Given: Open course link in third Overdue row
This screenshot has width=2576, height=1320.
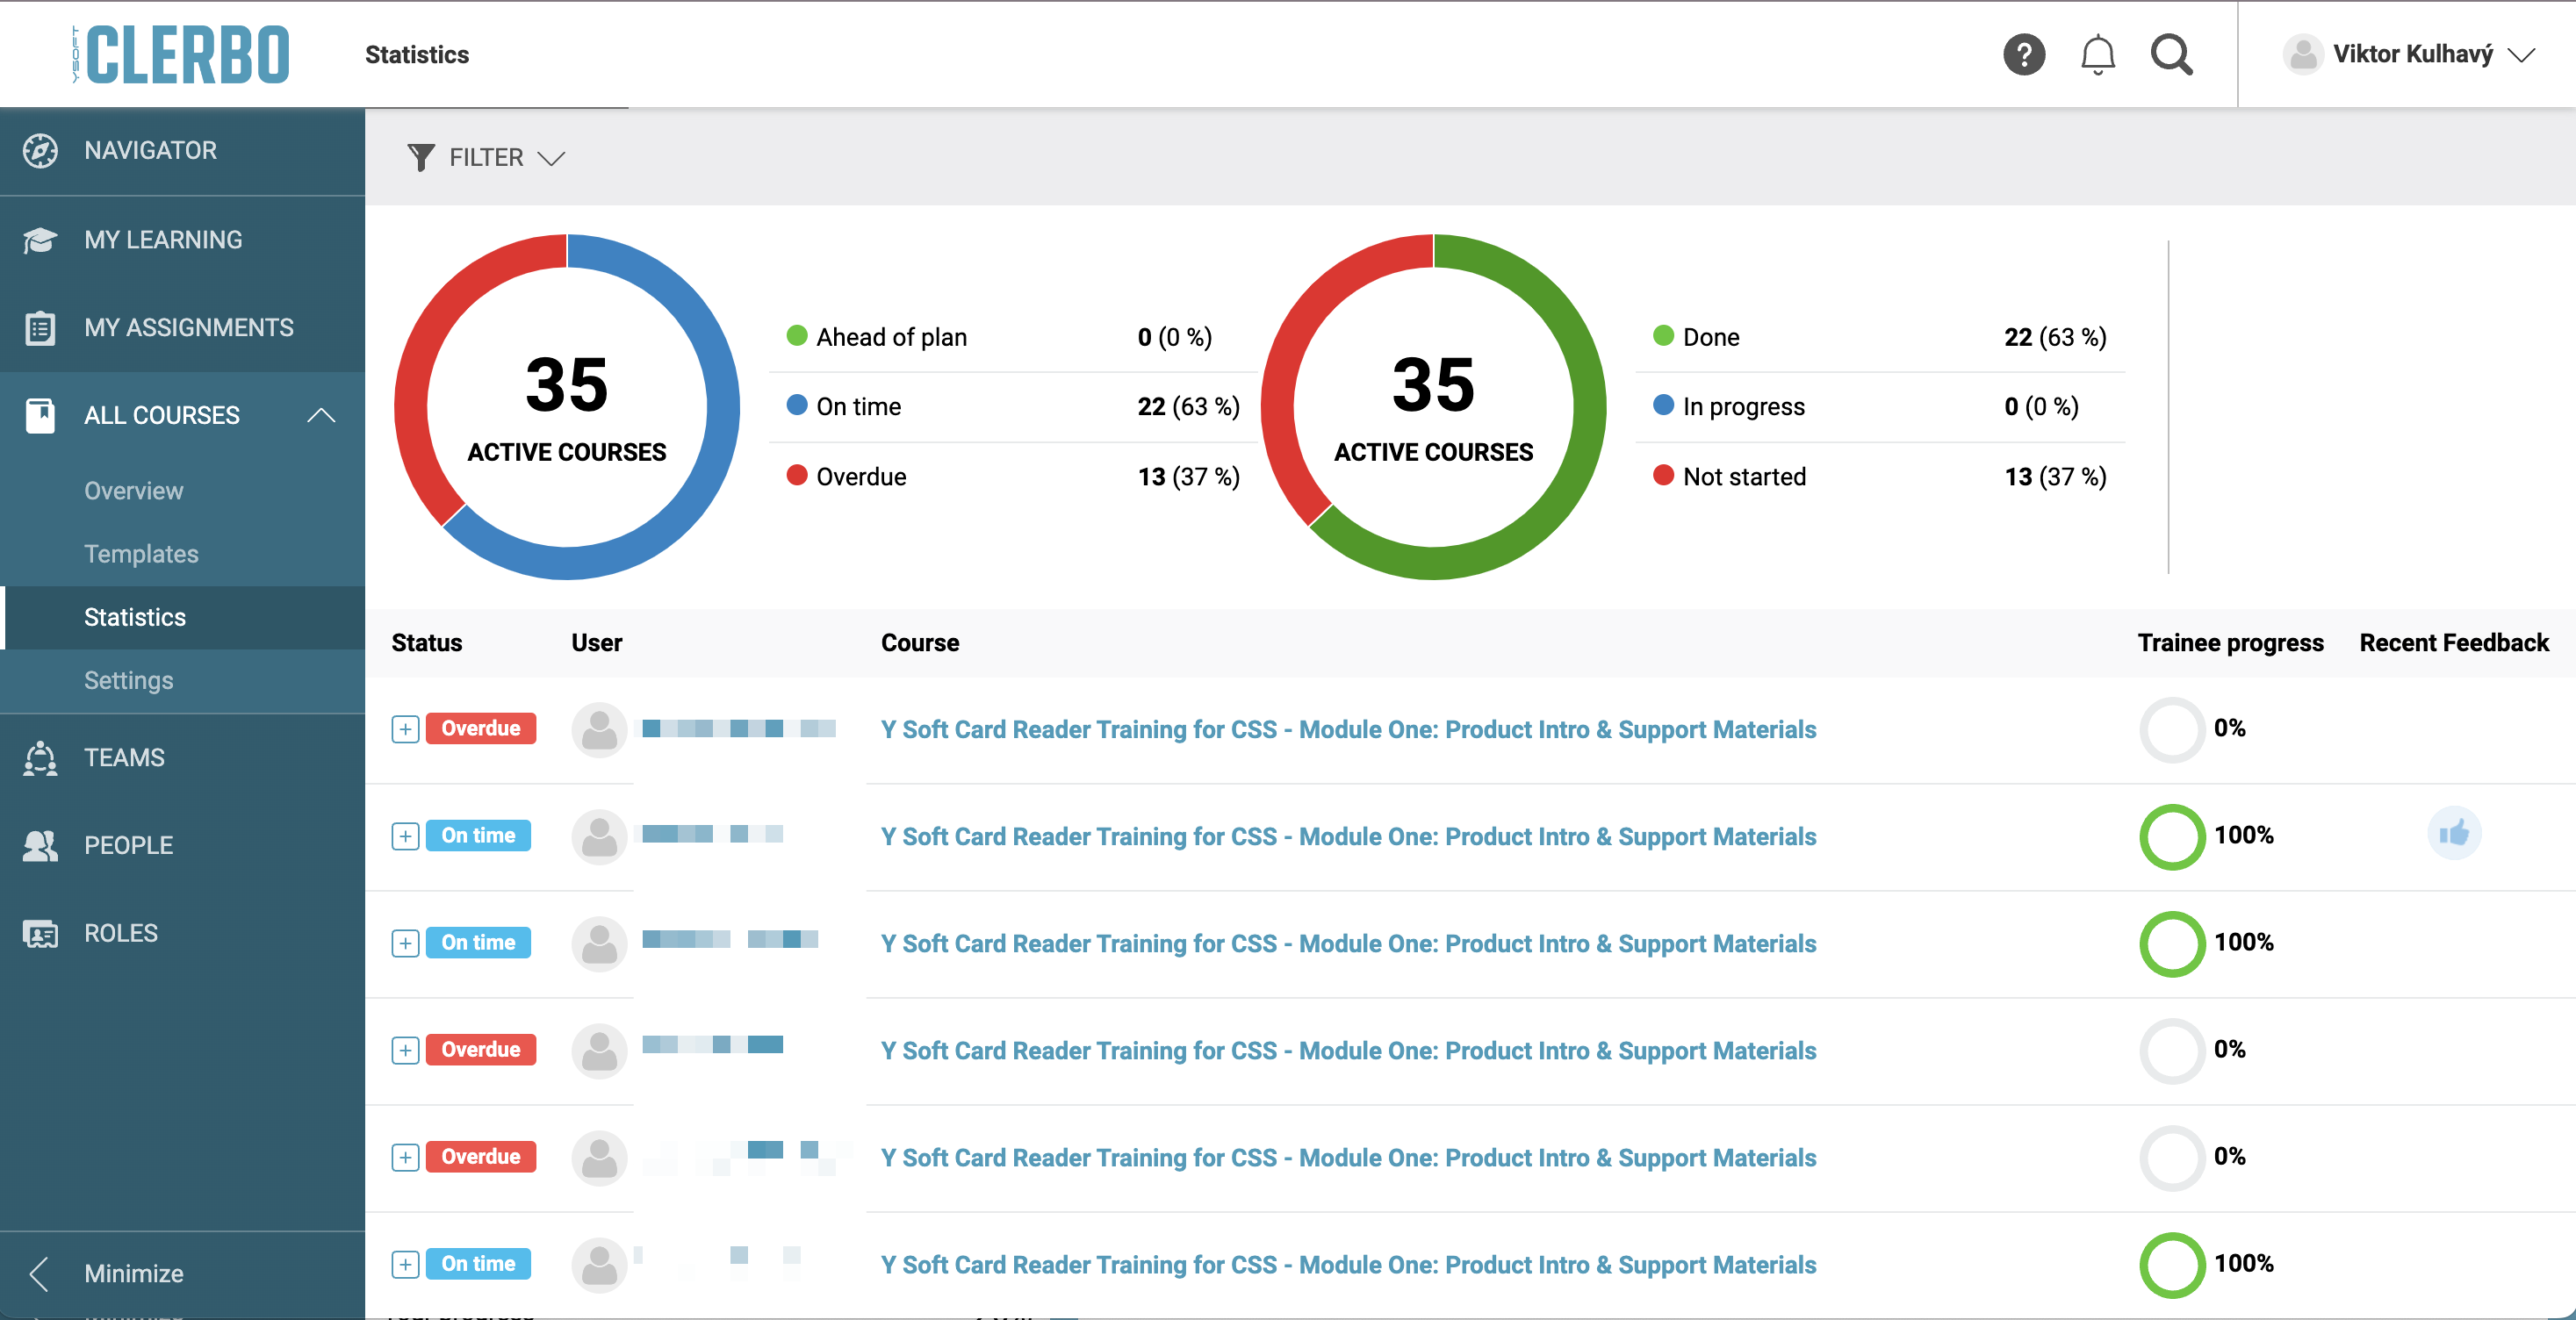Looking at the screenshot, I should tap(1348, 1157).
